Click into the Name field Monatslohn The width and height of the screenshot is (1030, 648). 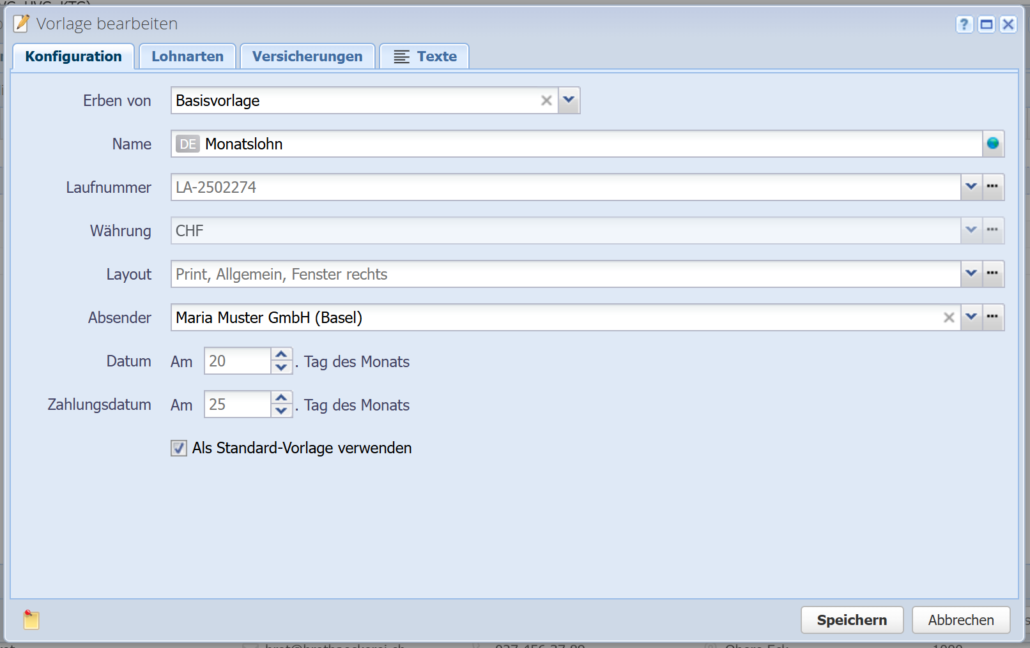(x=575, y=144)
